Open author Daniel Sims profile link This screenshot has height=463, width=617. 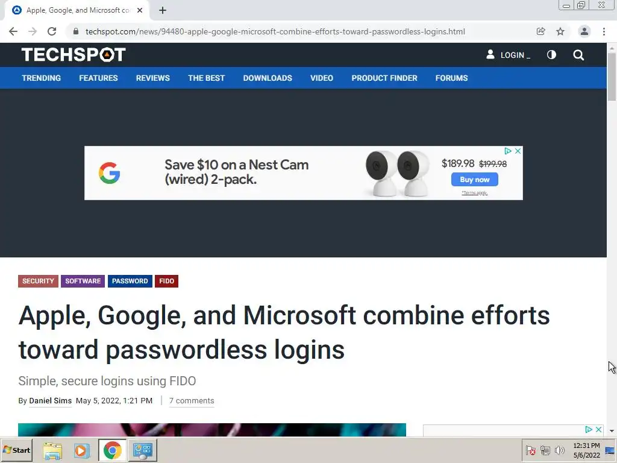[51, 401]
